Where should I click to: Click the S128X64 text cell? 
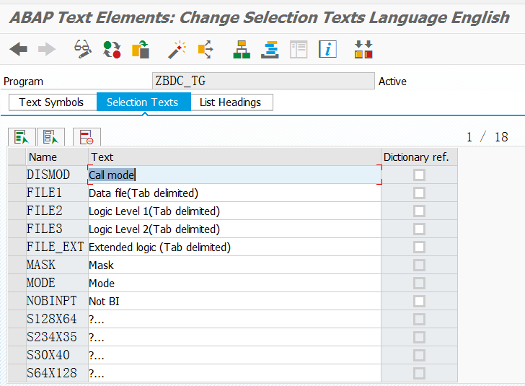click(x=234, y=319)
